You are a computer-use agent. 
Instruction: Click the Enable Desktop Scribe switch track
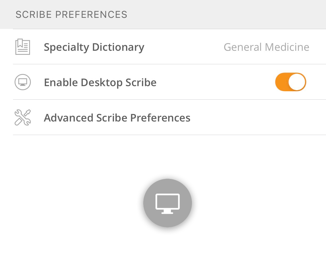291,82
